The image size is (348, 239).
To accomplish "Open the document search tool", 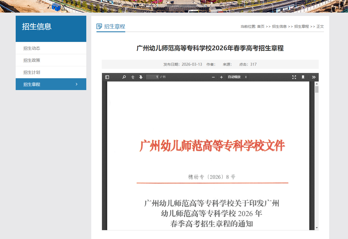I will pyautogui.click(x=124, y=77).
